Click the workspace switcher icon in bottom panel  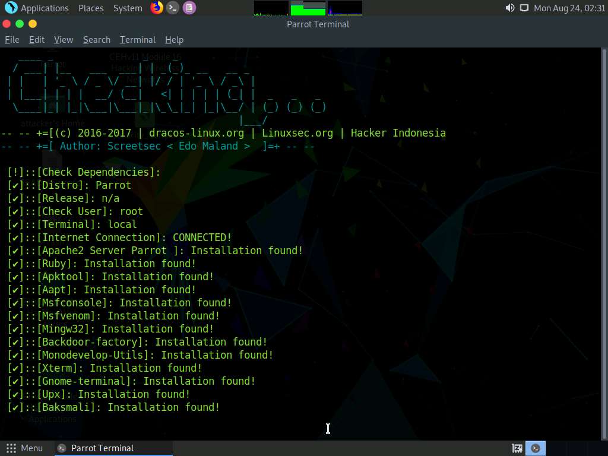tap(517, 448)
